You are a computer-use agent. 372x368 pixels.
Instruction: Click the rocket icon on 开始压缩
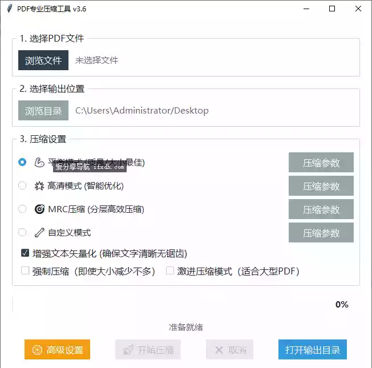pos(128,350)
